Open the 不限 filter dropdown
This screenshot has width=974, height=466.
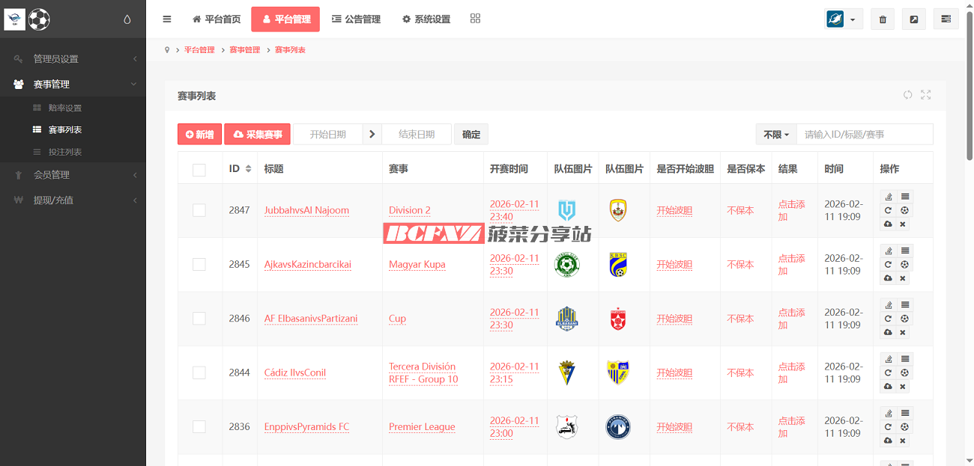point(775,135)
